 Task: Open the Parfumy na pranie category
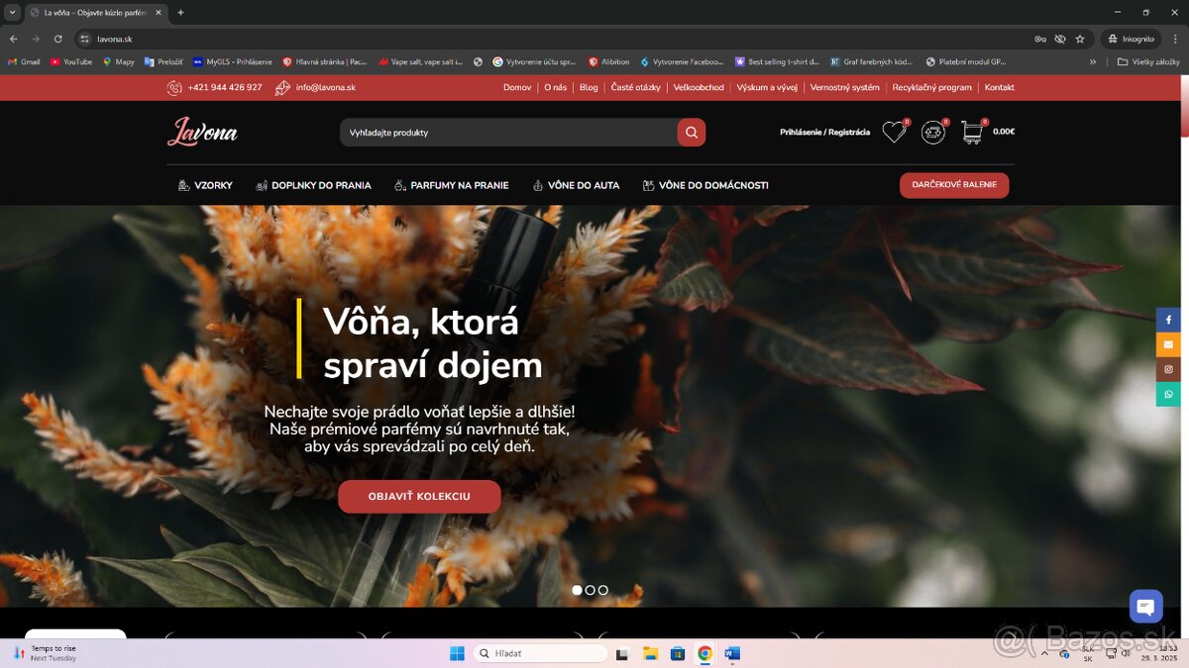(451, 185)
